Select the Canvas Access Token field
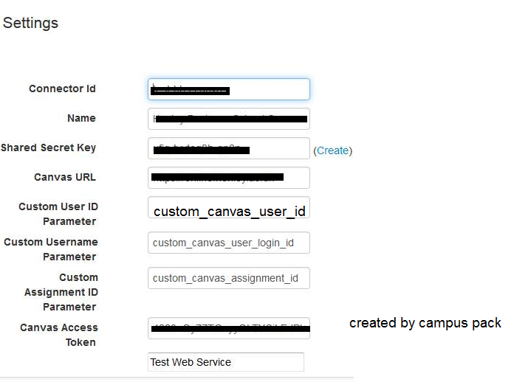The width and height of the screenshot is (514, 382). [228, 328]
